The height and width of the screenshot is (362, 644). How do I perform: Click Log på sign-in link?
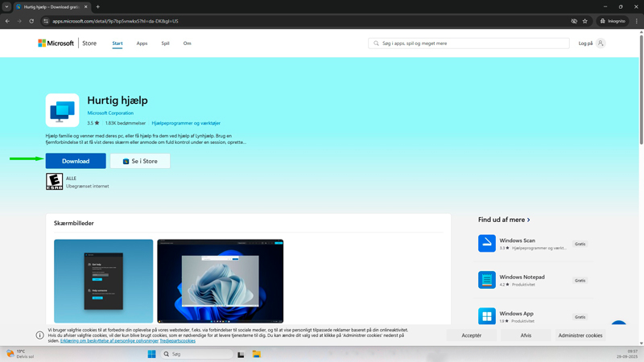click(585, 43)
